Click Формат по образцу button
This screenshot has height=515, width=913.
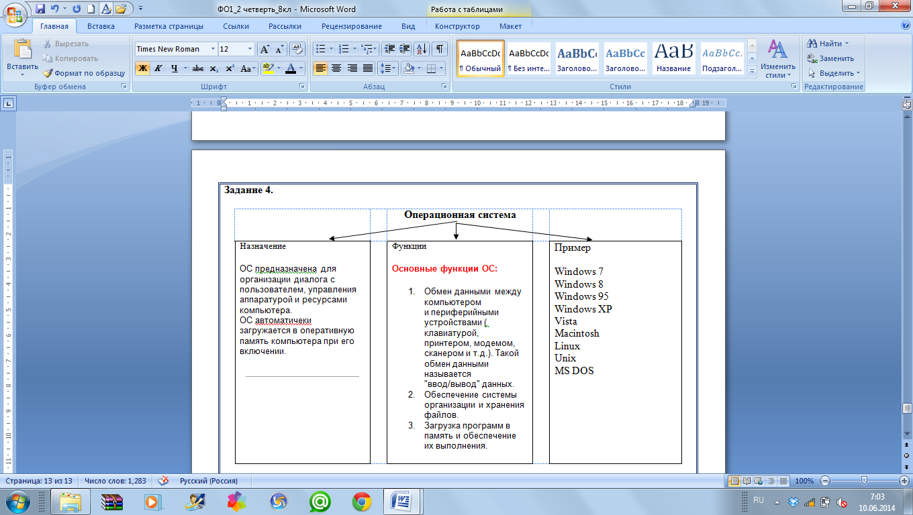(84, 73)
